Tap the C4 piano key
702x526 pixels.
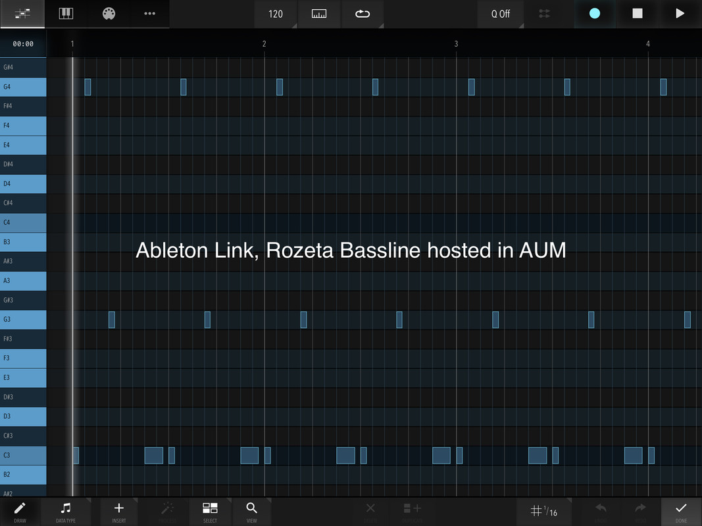(x=23, y=222)
